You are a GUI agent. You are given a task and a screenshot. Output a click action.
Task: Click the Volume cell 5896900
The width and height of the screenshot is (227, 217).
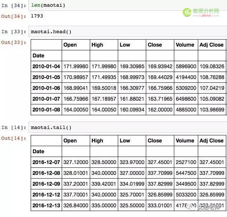point(186,66)
